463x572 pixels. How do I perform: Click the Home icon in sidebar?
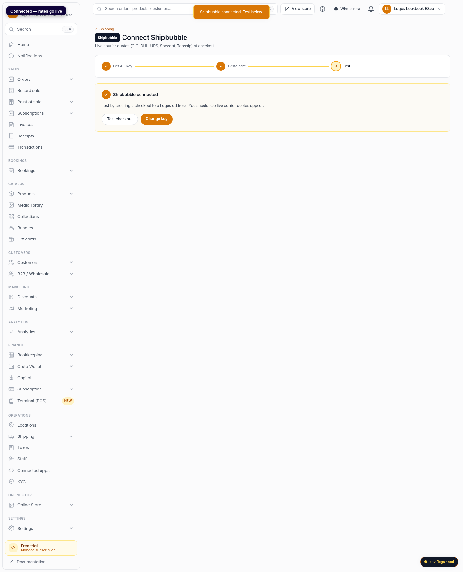pyautogui.click(x=11, y=45)
